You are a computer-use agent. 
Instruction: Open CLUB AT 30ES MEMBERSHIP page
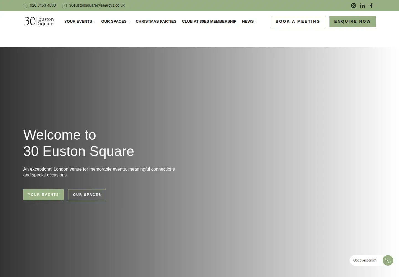coord(209,21)
